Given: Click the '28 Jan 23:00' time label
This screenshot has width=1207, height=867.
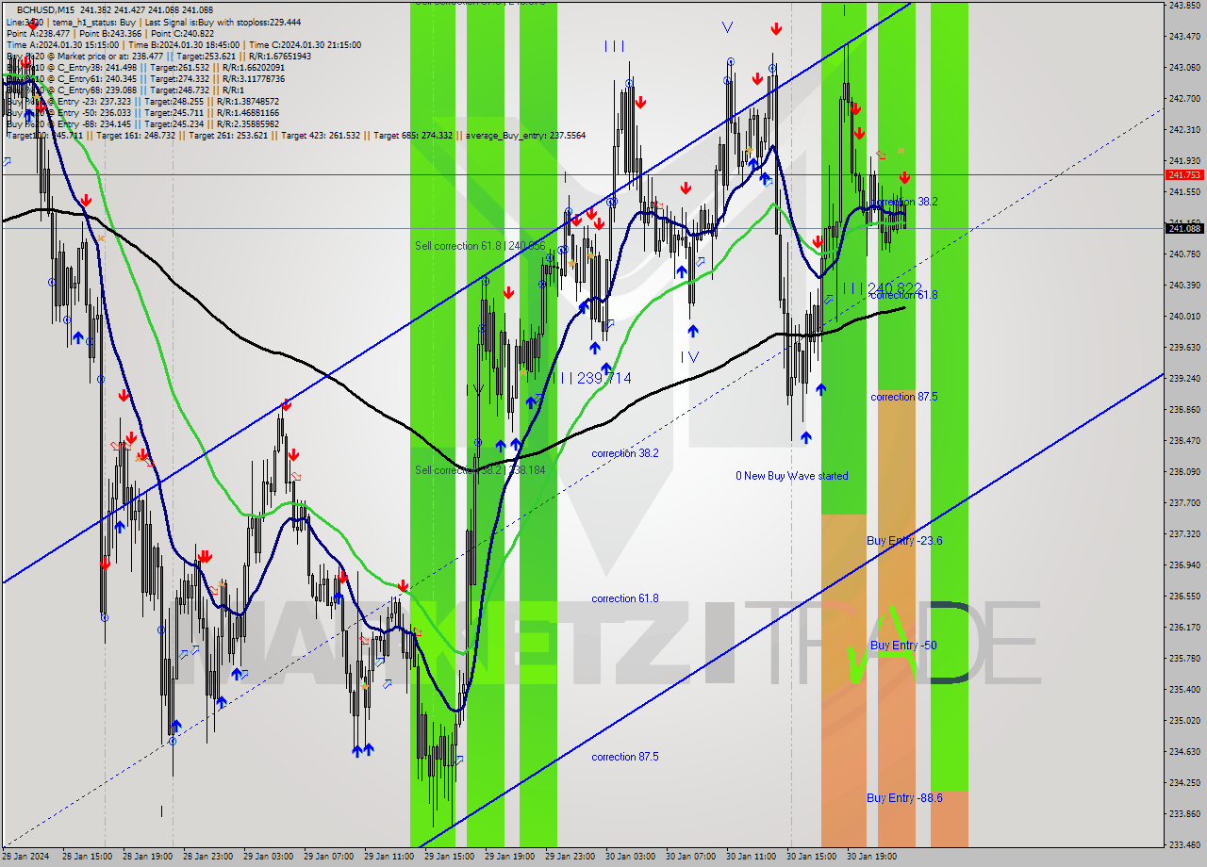Looking at the screenshot, I should [x=208, y=858].
